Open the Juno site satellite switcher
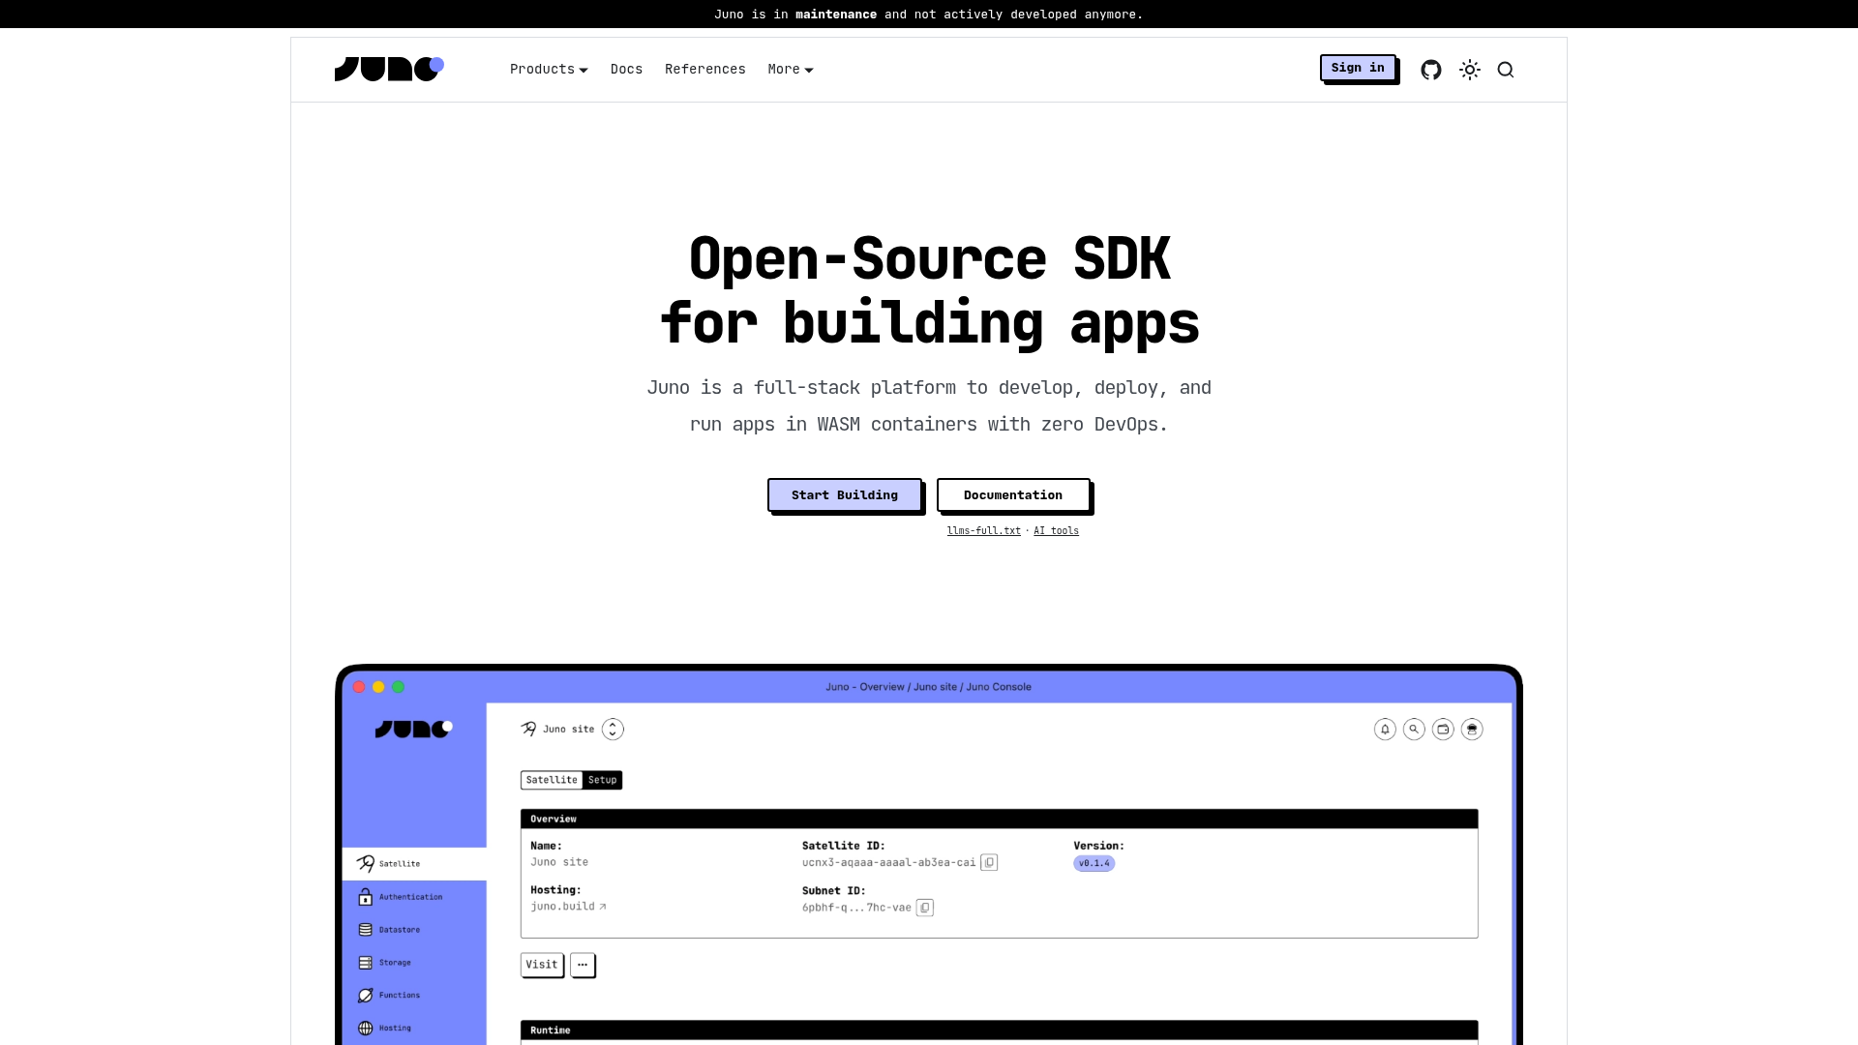The height and width of the screenshot is (1045, 1858). [x=613, y=730]
